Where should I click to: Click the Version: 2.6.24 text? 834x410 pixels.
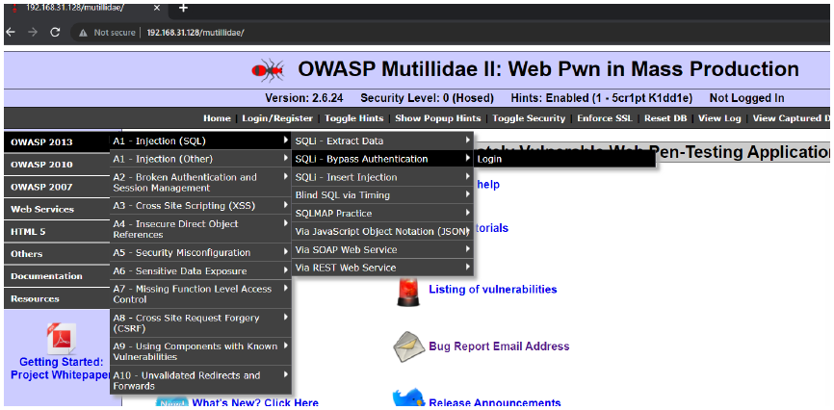point(304,98)
